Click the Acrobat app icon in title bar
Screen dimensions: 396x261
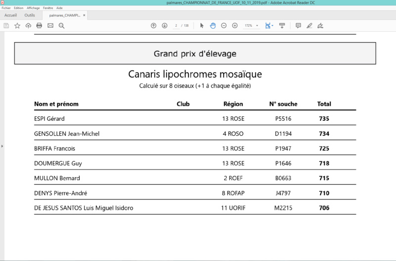click(2, 2)
